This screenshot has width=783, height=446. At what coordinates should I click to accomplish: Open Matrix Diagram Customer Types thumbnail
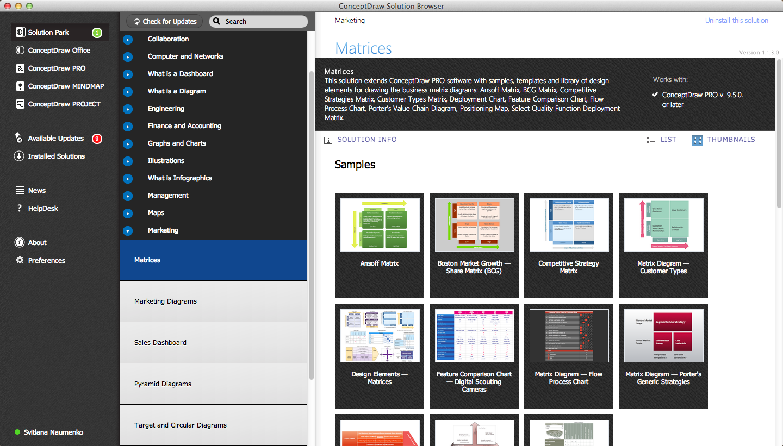663,246
